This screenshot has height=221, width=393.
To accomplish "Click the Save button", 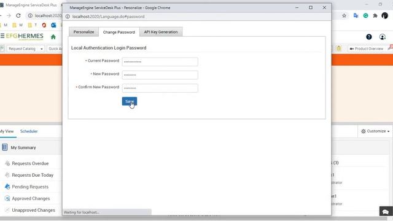I will coord(130,101).
